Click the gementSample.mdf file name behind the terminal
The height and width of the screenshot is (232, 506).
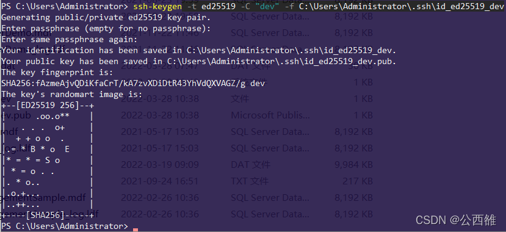(43, 197)
